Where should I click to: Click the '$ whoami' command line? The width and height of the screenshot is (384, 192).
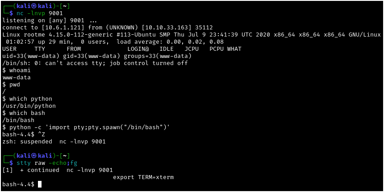16,70
